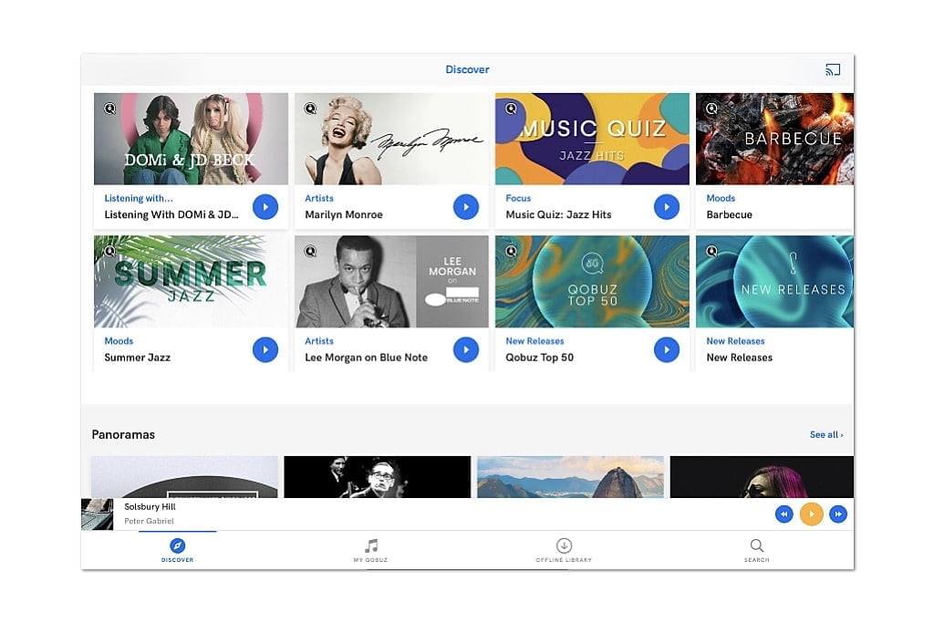Click the Qobuz logo on DOMi & JD Beck card
Image resolution: width=934 pixels, height=623 pixels.
(109, 109)
